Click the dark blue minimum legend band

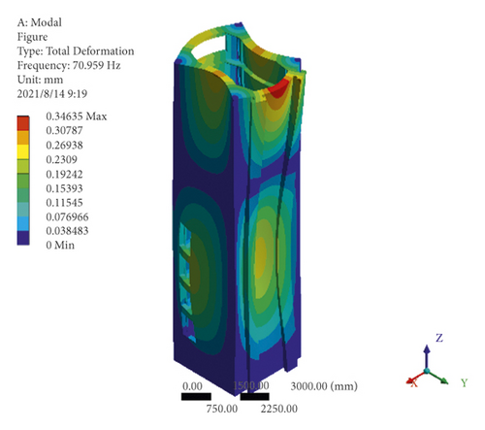pyautogui.click(x=23, y=238)
